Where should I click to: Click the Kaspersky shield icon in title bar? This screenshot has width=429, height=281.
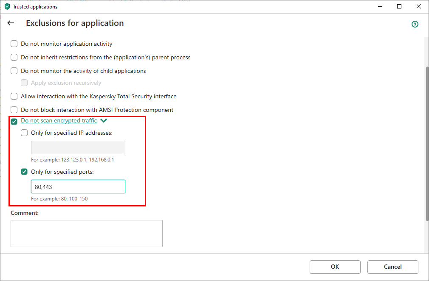(x=7, y=7)
